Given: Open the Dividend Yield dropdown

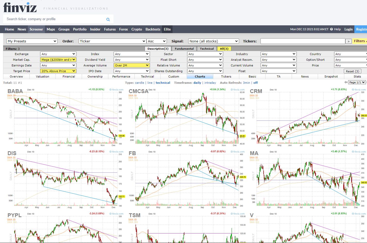Looking at the screenshot, I should coord(132,60).
